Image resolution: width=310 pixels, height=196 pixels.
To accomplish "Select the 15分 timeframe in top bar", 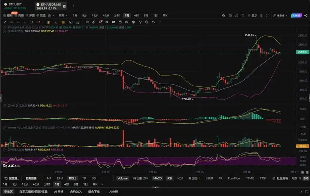I will click(95, 15).
